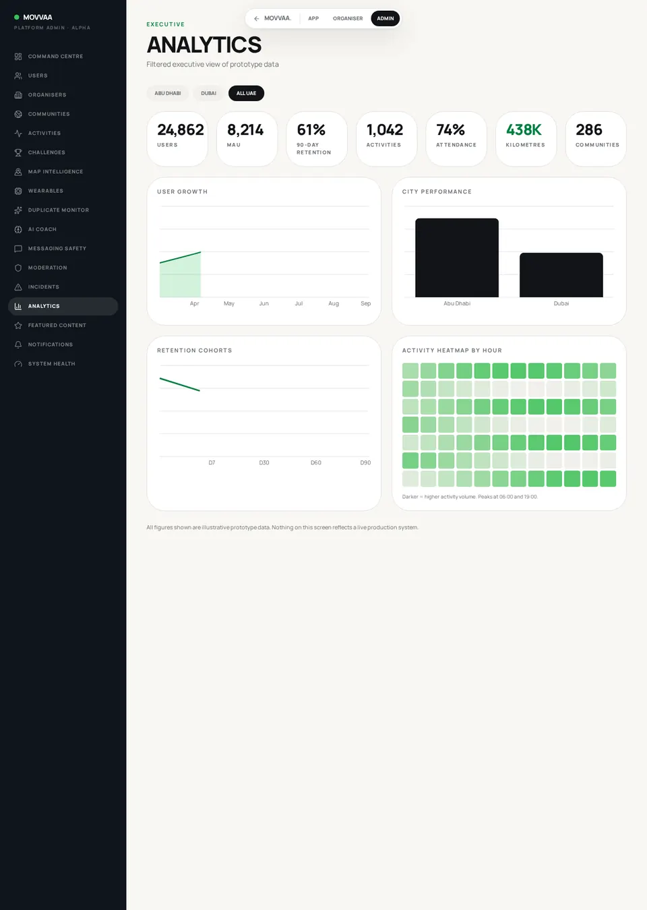The image size is (647, 910).
Task: Open the 61% 90-day retention card
Action: (x=317, y=139)
